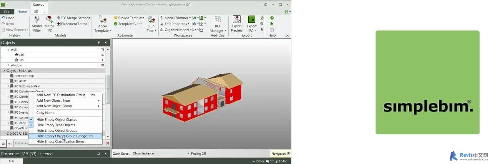Close the Objects panel

tap(106, 42)
